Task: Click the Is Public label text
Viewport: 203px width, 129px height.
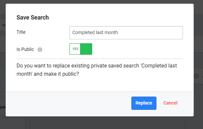Action: (25, 49)
